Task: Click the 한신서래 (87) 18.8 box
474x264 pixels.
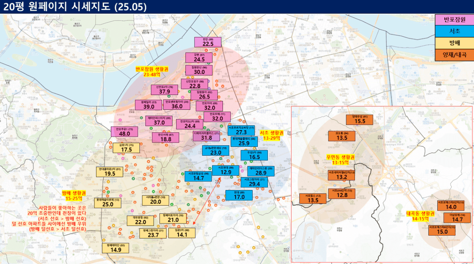Action: pyautogui.click(x=166, y=137)
